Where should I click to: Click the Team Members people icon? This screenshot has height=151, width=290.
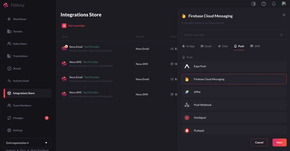(9, 105)
